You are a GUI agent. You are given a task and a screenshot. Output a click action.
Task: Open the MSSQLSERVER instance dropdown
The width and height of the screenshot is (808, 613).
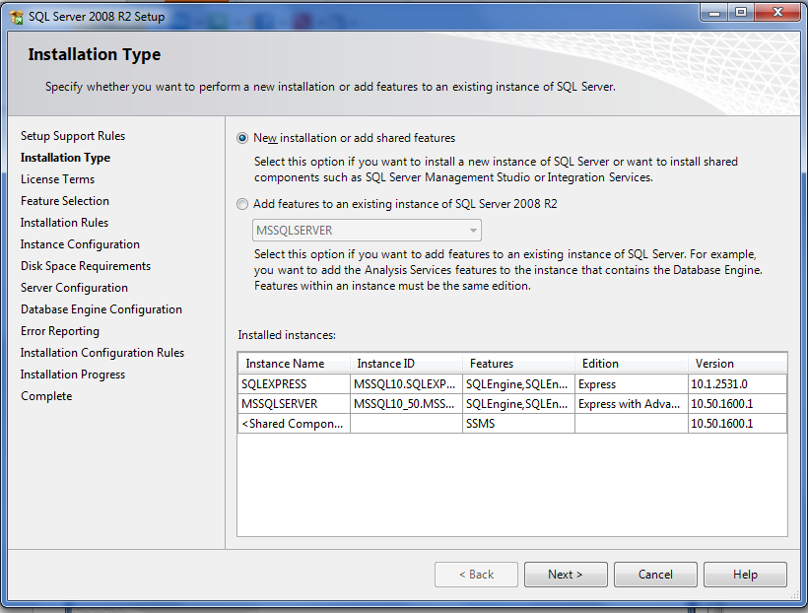tap(367, 231)
